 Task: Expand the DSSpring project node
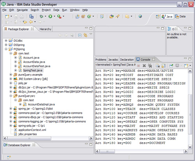point(6,45)
